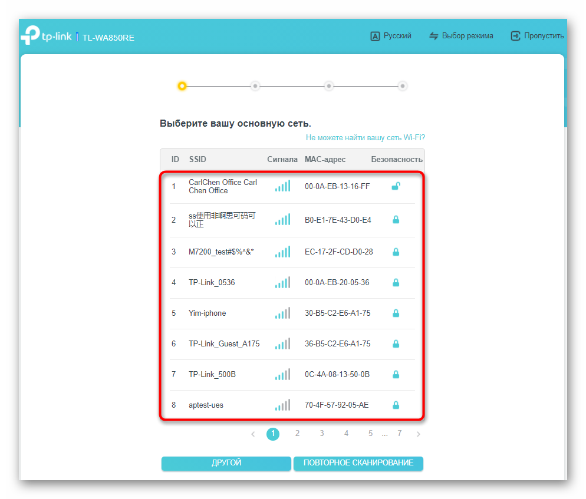Select the TP-Link_500B network

[292, 375]
